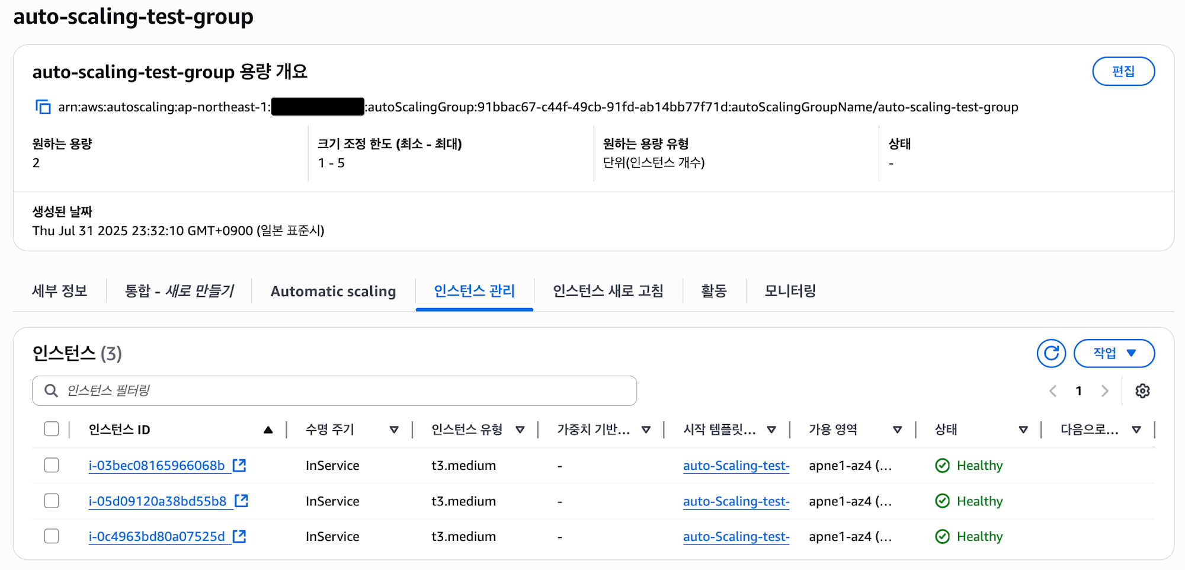Go to next page of instances

click(1104, 391)
